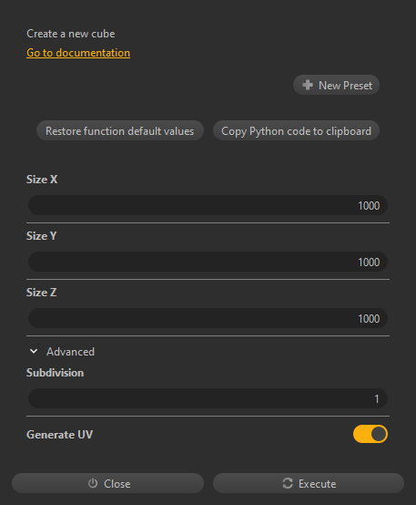Create a New Preset
This screenshot has height=505, width=416.
(336, 85)
